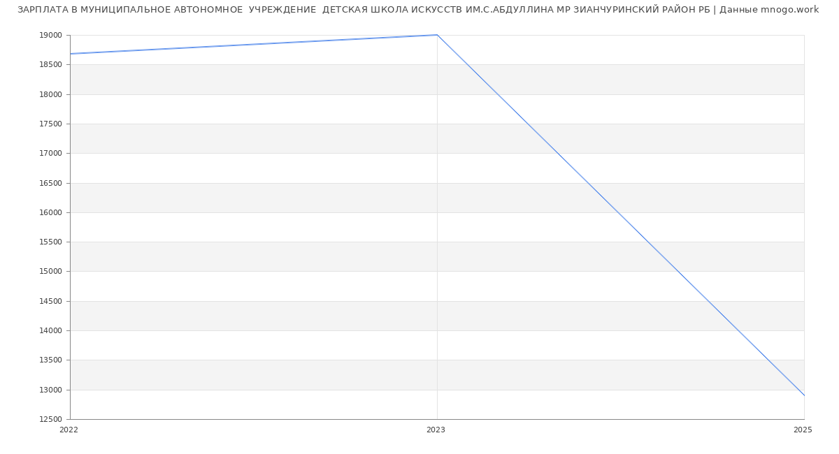Screen dimensions: 839x454
Task: Click the 16500 y-axis label
Action: tap(50, 183)
